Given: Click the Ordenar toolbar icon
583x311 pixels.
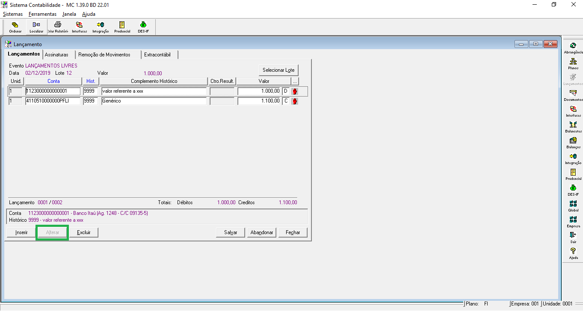Looking at the screenshot, I should [x=15, y=27].
